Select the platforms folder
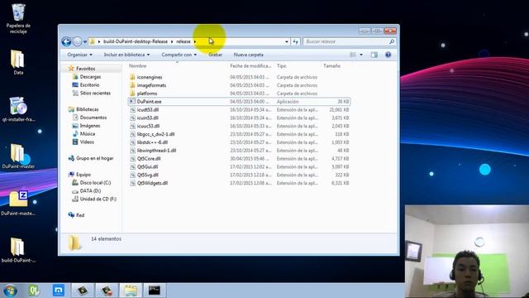 [x=147, y=94]
